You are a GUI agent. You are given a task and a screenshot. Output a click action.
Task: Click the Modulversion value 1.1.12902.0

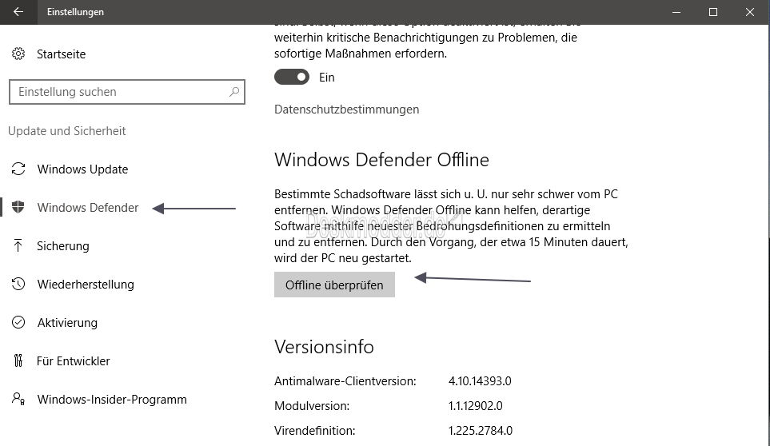click(476, 406)
